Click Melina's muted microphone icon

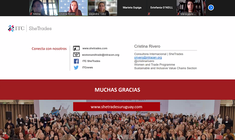point(31,14)
